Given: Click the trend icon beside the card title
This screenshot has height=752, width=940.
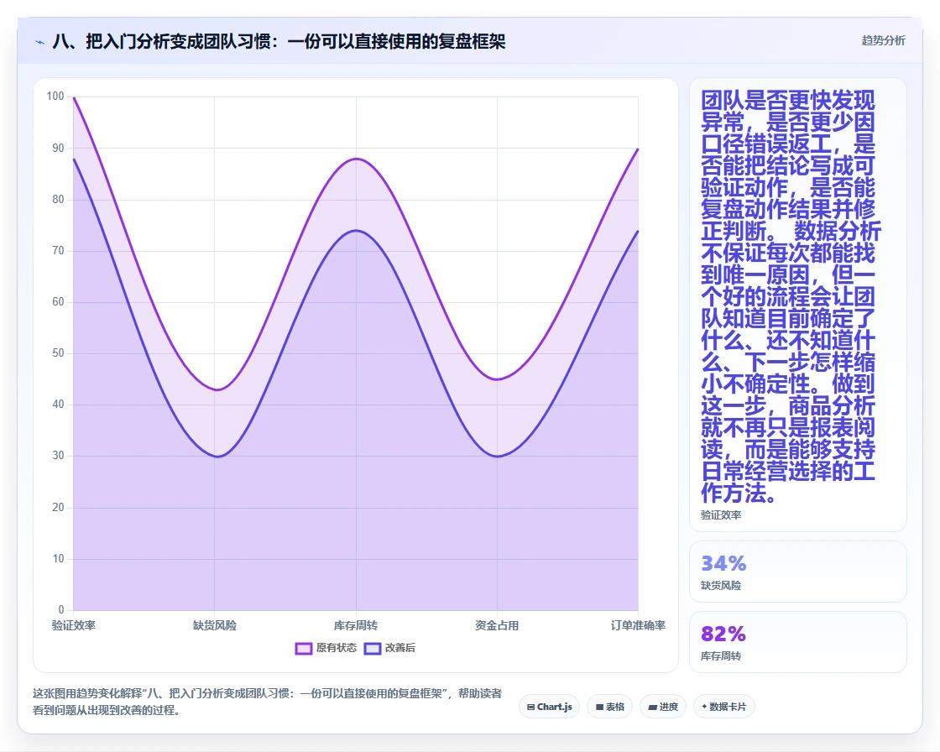Looking at the screenshot, I should pos(40,43).
